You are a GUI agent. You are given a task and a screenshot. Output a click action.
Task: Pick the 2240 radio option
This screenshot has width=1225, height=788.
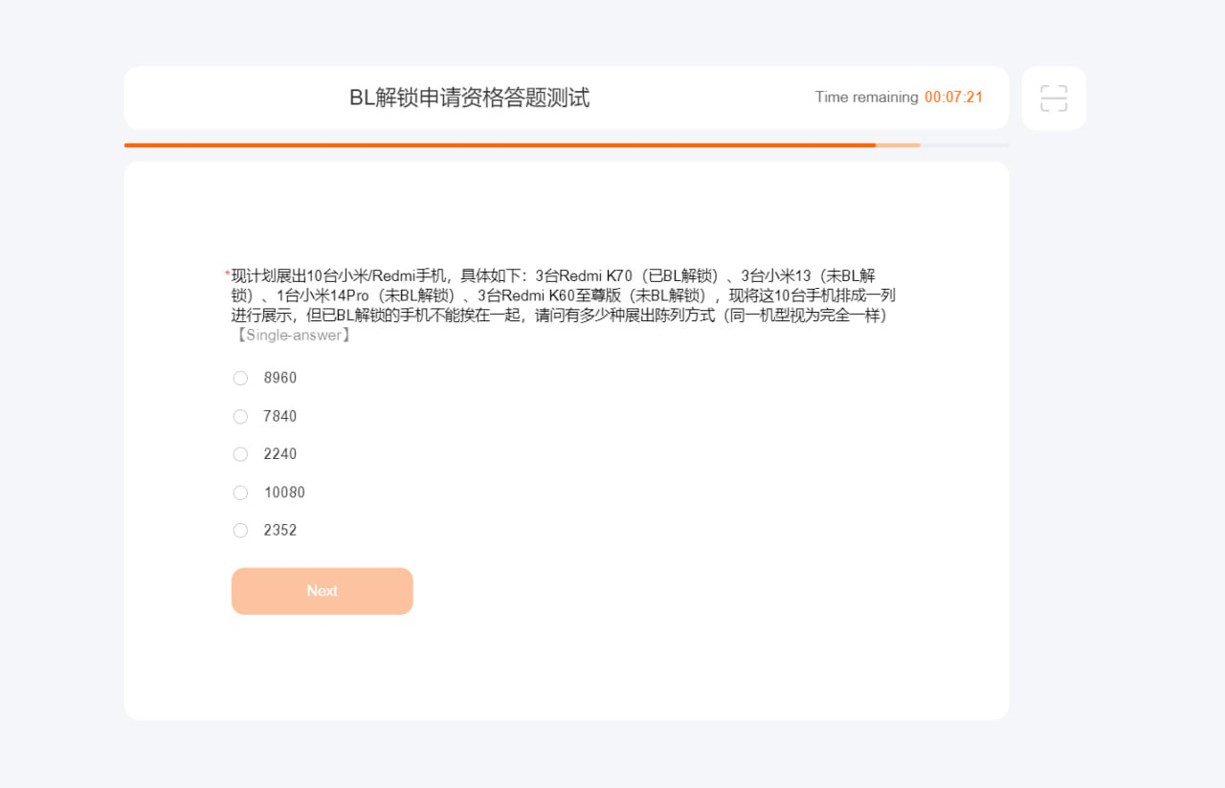[240, 454]
